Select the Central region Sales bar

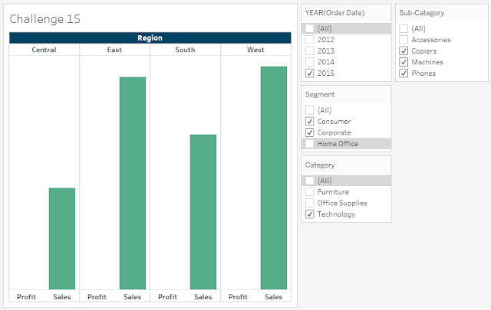click(62, 239)
